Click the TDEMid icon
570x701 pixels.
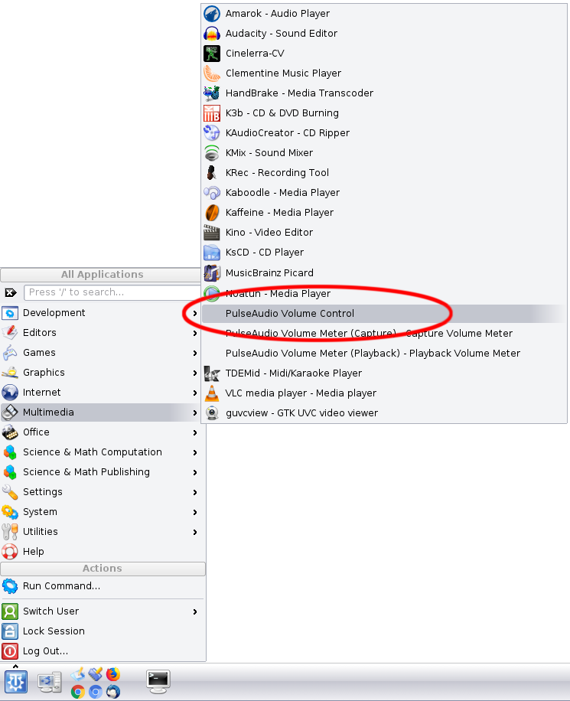coord(212,373)
